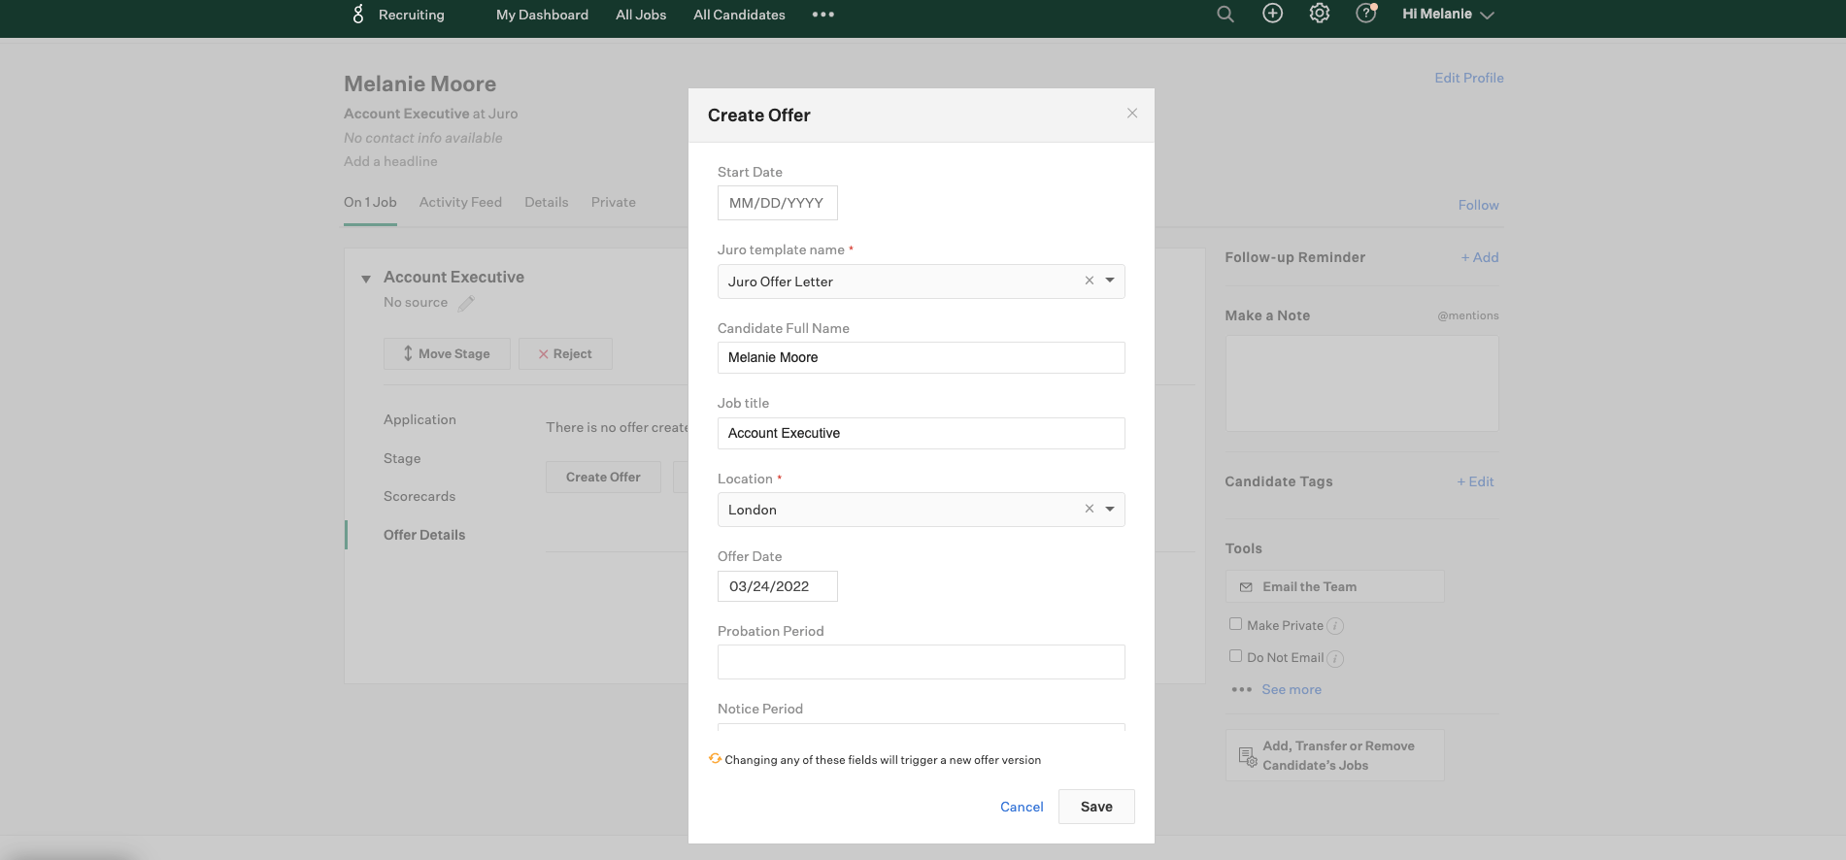Image resolution: width=1846 pixels, height=860 pixels.
Task: Collapse the Account Executive job section
Action: pyautogui.click(x=366, y=279)
